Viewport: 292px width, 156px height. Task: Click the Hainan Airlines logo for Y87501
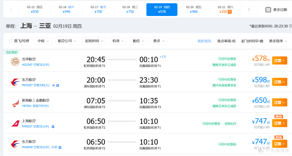[x=15, y=103]
